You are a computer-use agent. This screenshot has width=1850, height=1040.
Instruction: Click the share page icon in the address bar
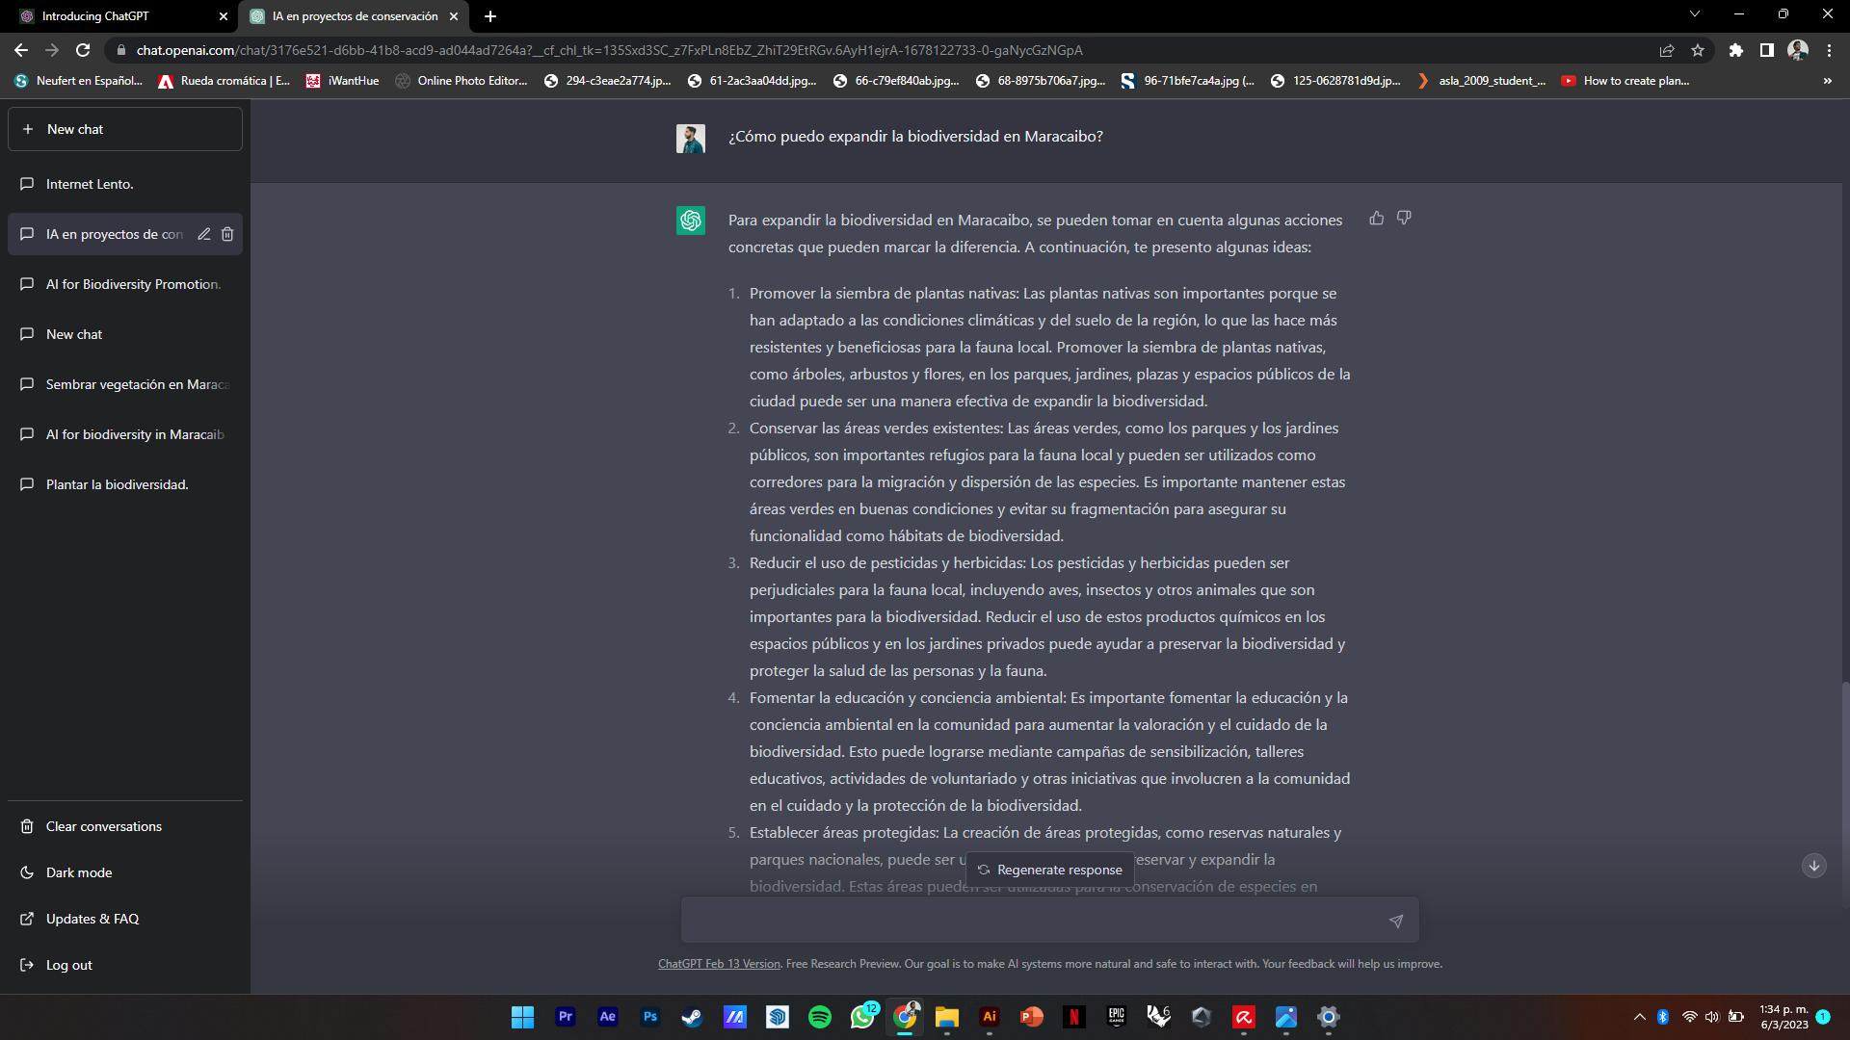(x=1667, y=50)
